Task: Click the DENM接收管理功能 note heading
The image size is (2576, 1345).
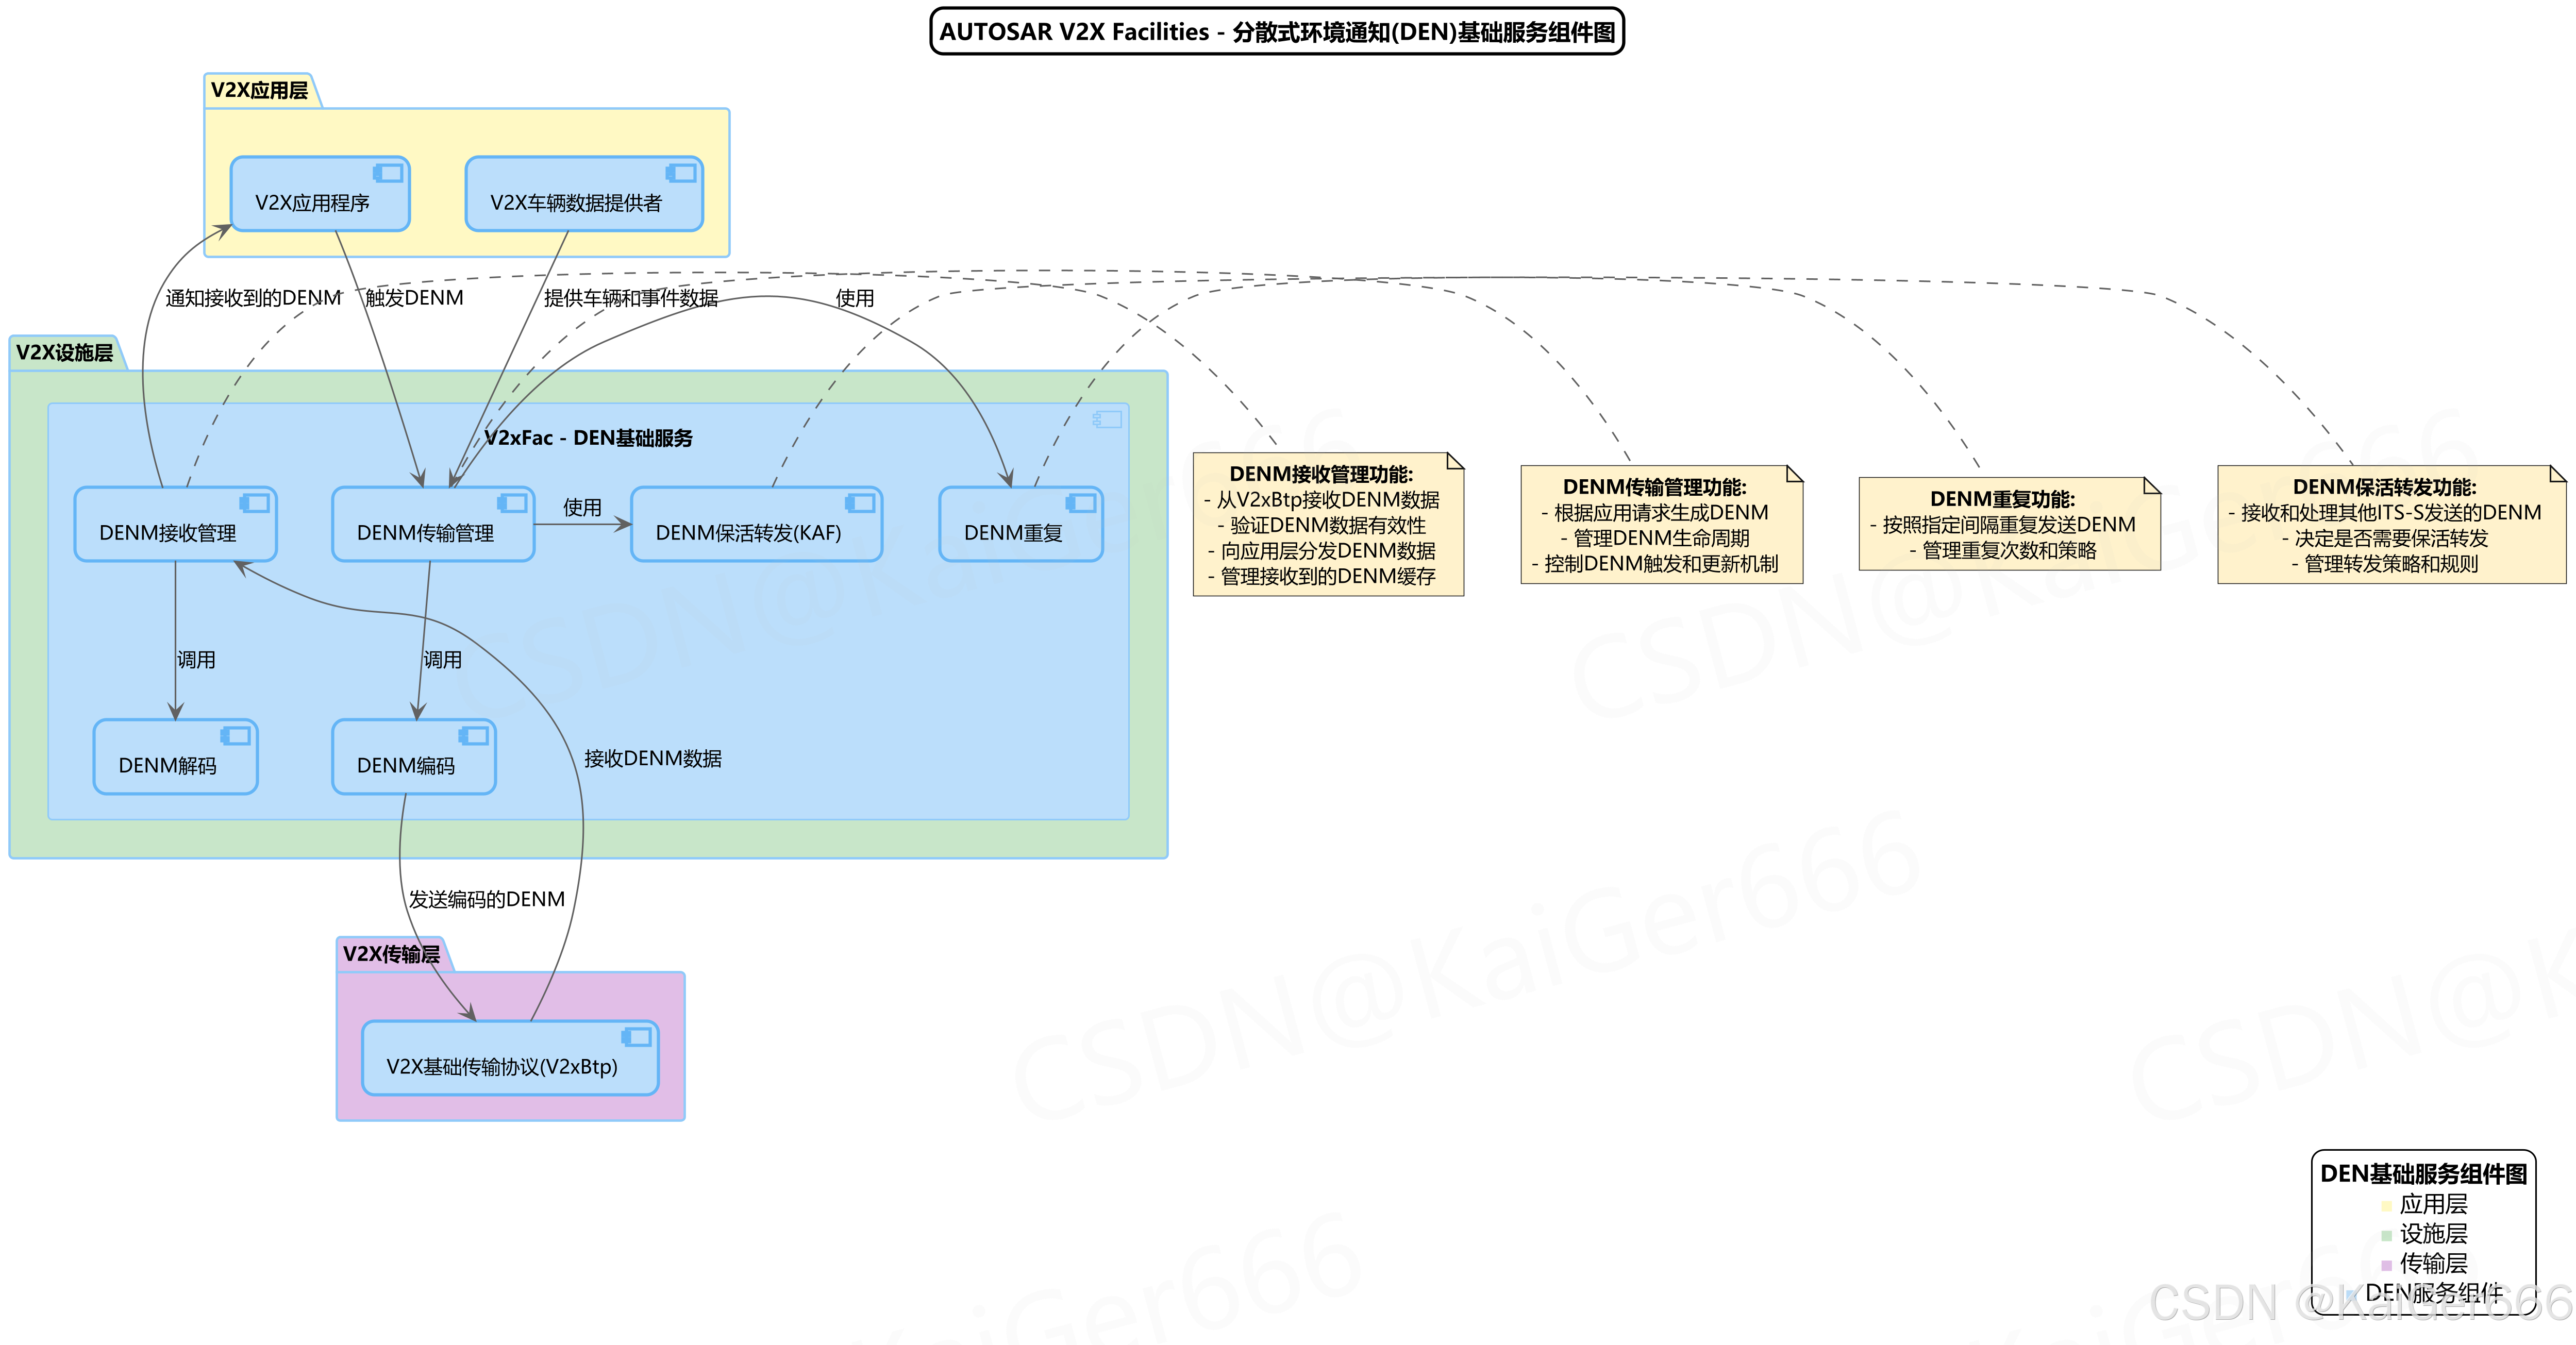Action: pos(1321,475)
